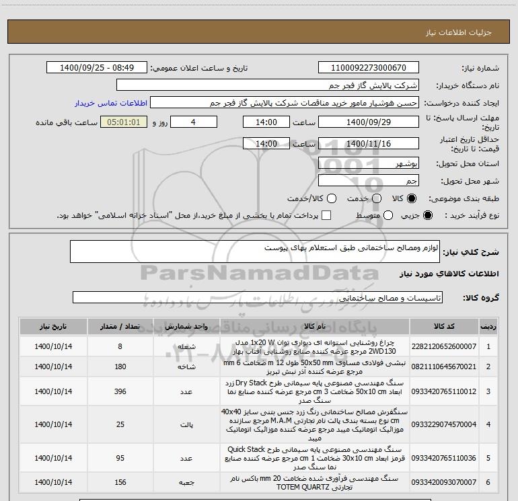Screen dimensions: 518x501
Task: Click the unit cell شعله in row 1
Action: (x=186, y=346)
